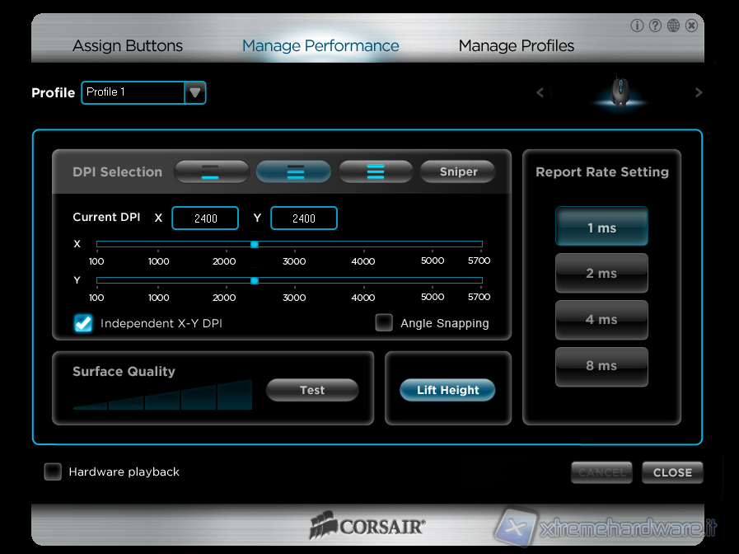The height and width of the screenshot is (554, 739).
Task: Select the first DPI level button
Action: [x=211, y=171]
